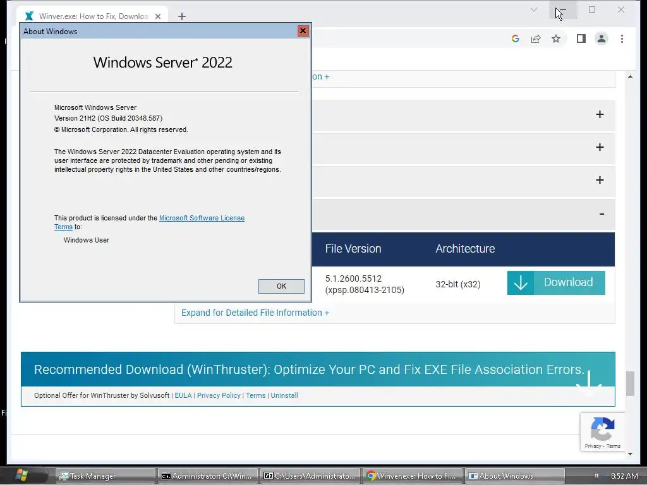
Task: Open the WinThruster Uninstall link
Action: click(x=284, y=395)
